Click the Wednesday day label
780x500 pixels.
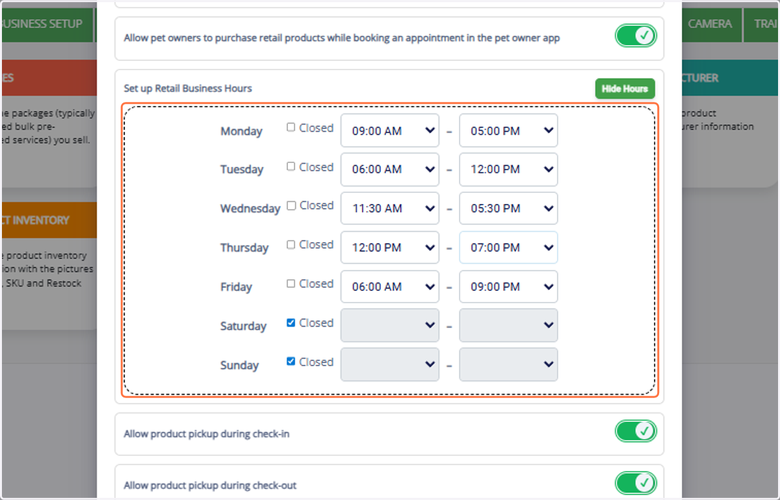click(x=250, y=209)
